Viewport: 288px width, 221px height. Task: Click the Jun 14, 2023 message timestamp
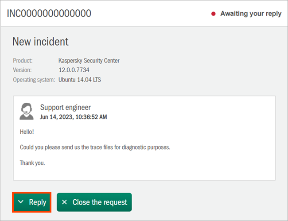(73, 117)
